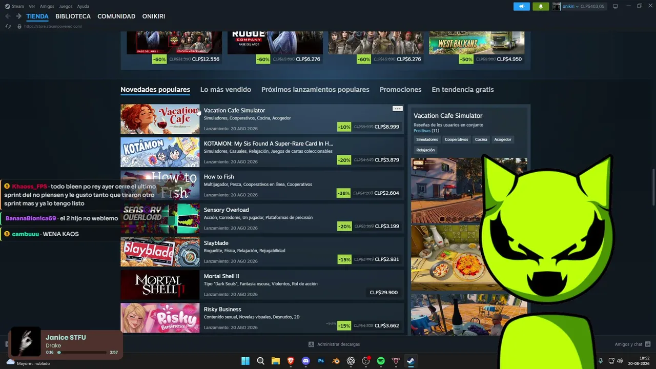Image resolution: width=656 pixels, height=369 pixels.
Task: Open the Mortal Shell II listing
Action: tap(262, 285)
